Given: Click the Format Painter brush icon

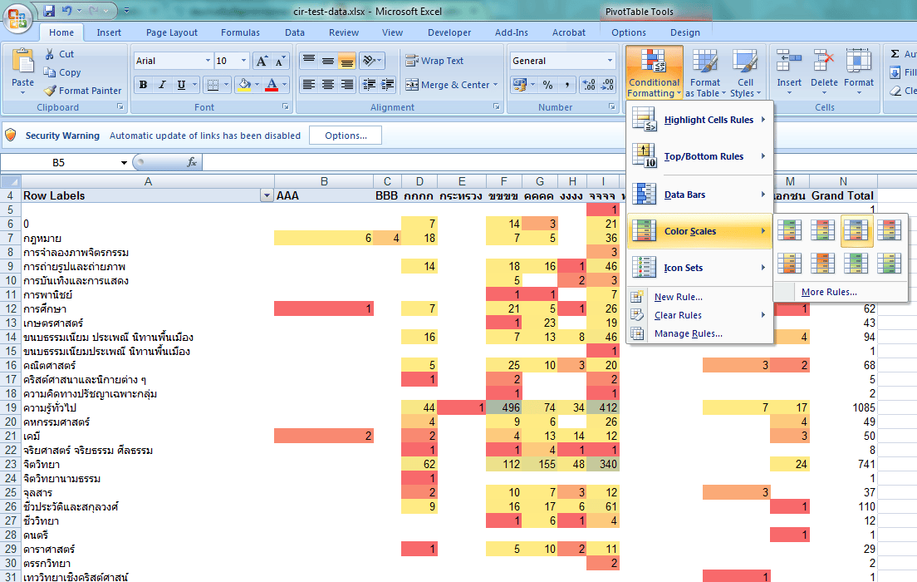Looking at the screenshot, I should click(50, 91).
